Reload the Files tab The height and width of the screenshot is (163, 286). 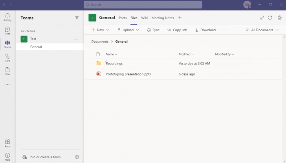pos(270,18)
